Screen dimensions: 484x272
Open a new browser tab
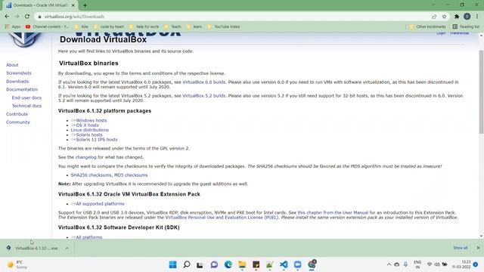pos(85,5)
